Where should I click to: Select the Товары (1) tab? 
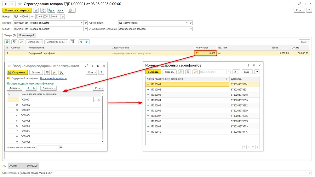tap(10, 35)
